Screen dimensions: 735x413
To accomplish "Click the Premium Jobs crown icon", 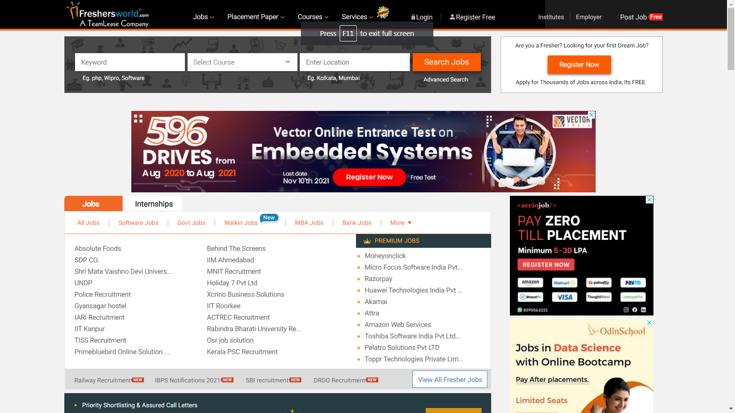I will [x=367, y=241].
